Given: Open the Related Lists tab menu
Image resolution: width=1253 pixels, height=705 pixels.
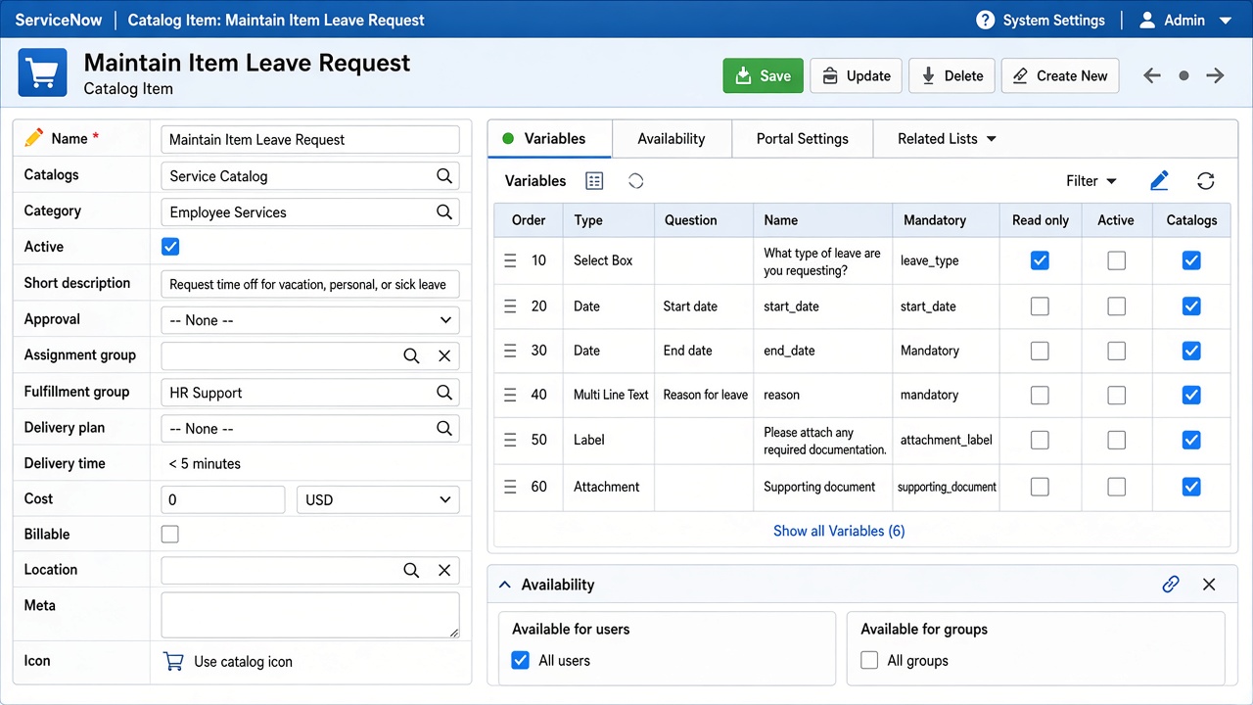Looking at the screenshot, I should [947, 139].
